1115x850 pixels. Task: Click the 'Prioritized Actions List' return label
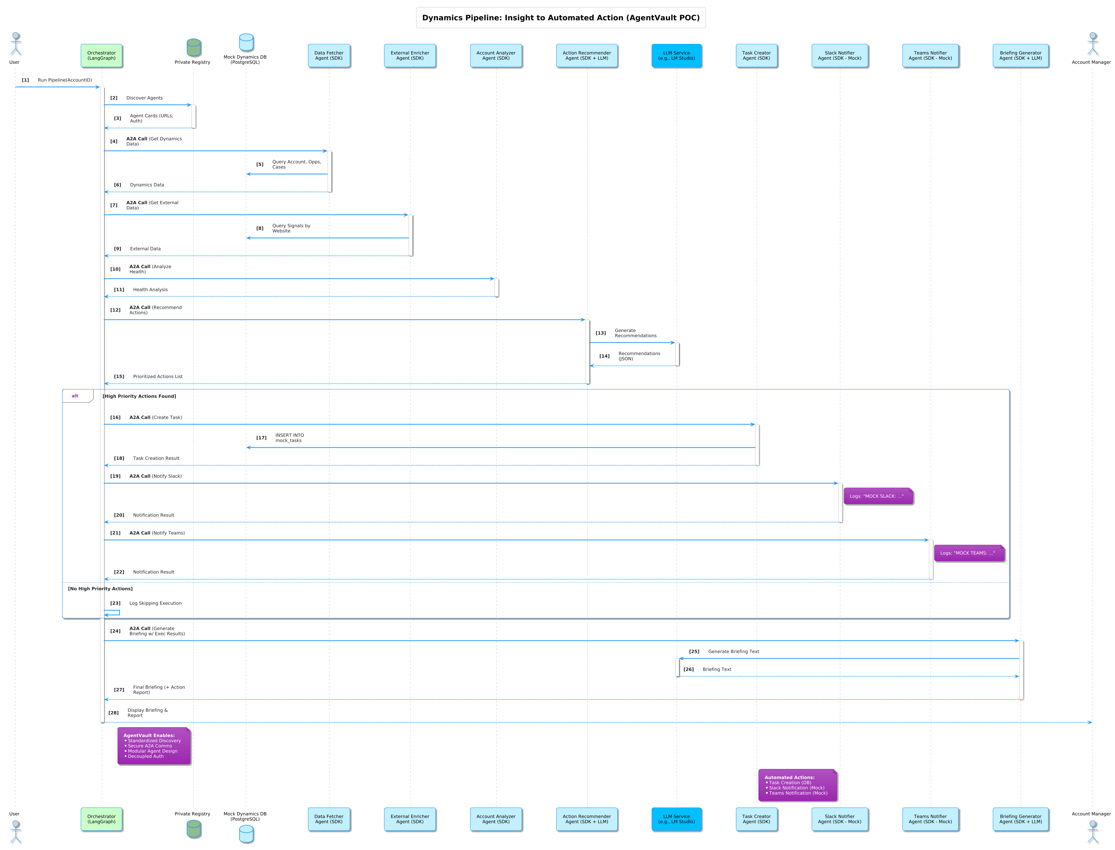(158, 376)
